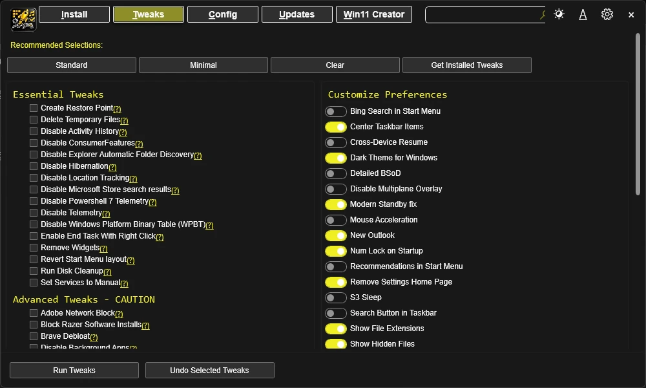Click the WinUtil logo icon
Image resolution: width=646 pixels, height=388 pixels.
coord(23,19)
